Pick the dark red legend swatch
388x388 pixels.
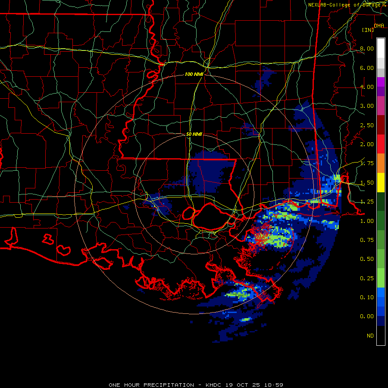coord(381,125)
